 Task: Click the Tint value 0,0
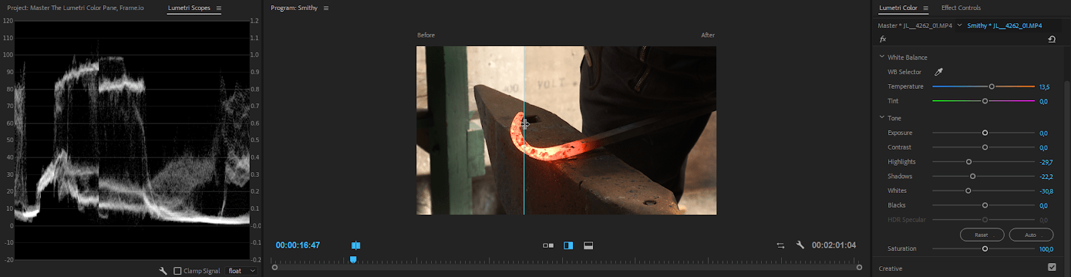[1044, 101]
